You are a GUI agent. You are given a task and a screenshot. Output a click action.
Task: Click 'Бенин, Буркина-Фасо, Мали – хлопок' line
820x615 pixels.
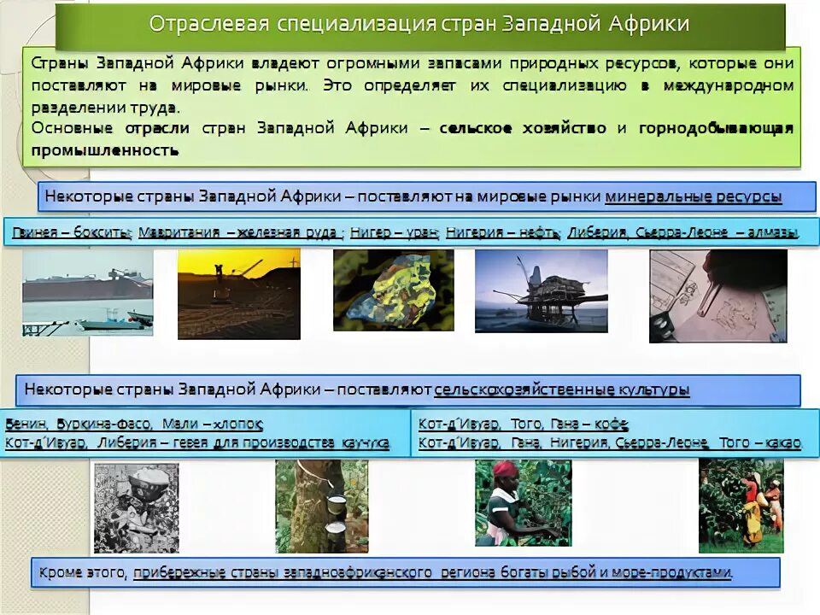pyautogui.click(x=134, y=424)
